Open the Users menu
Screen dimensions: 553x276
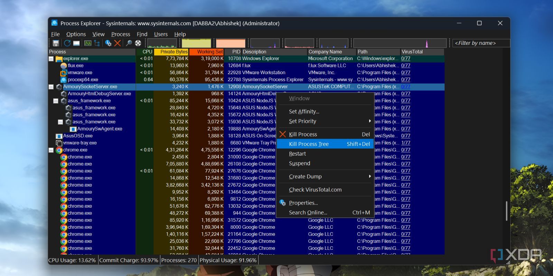click(161, 34)
